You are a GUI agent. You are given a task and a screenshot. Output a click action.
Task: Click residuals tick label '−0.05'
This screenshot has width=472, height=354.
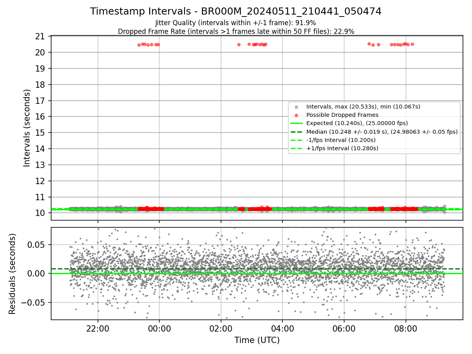(33, 303)
